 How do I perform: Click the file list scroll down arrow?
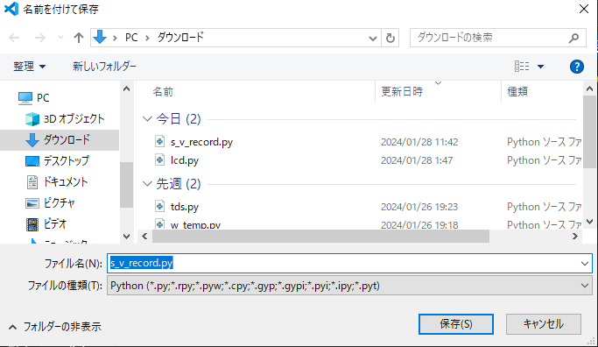589,222
